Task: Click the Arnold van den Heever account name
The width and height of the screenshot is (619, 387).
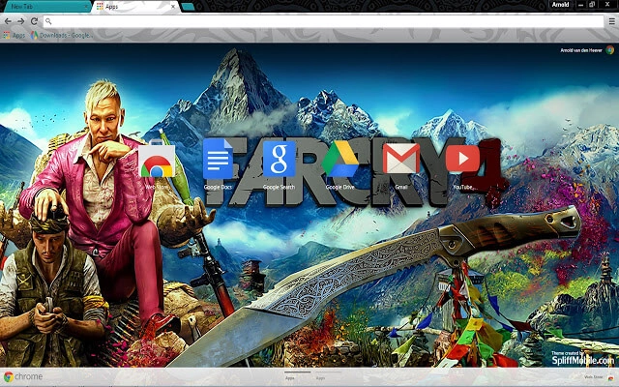Action: point(581,50)
